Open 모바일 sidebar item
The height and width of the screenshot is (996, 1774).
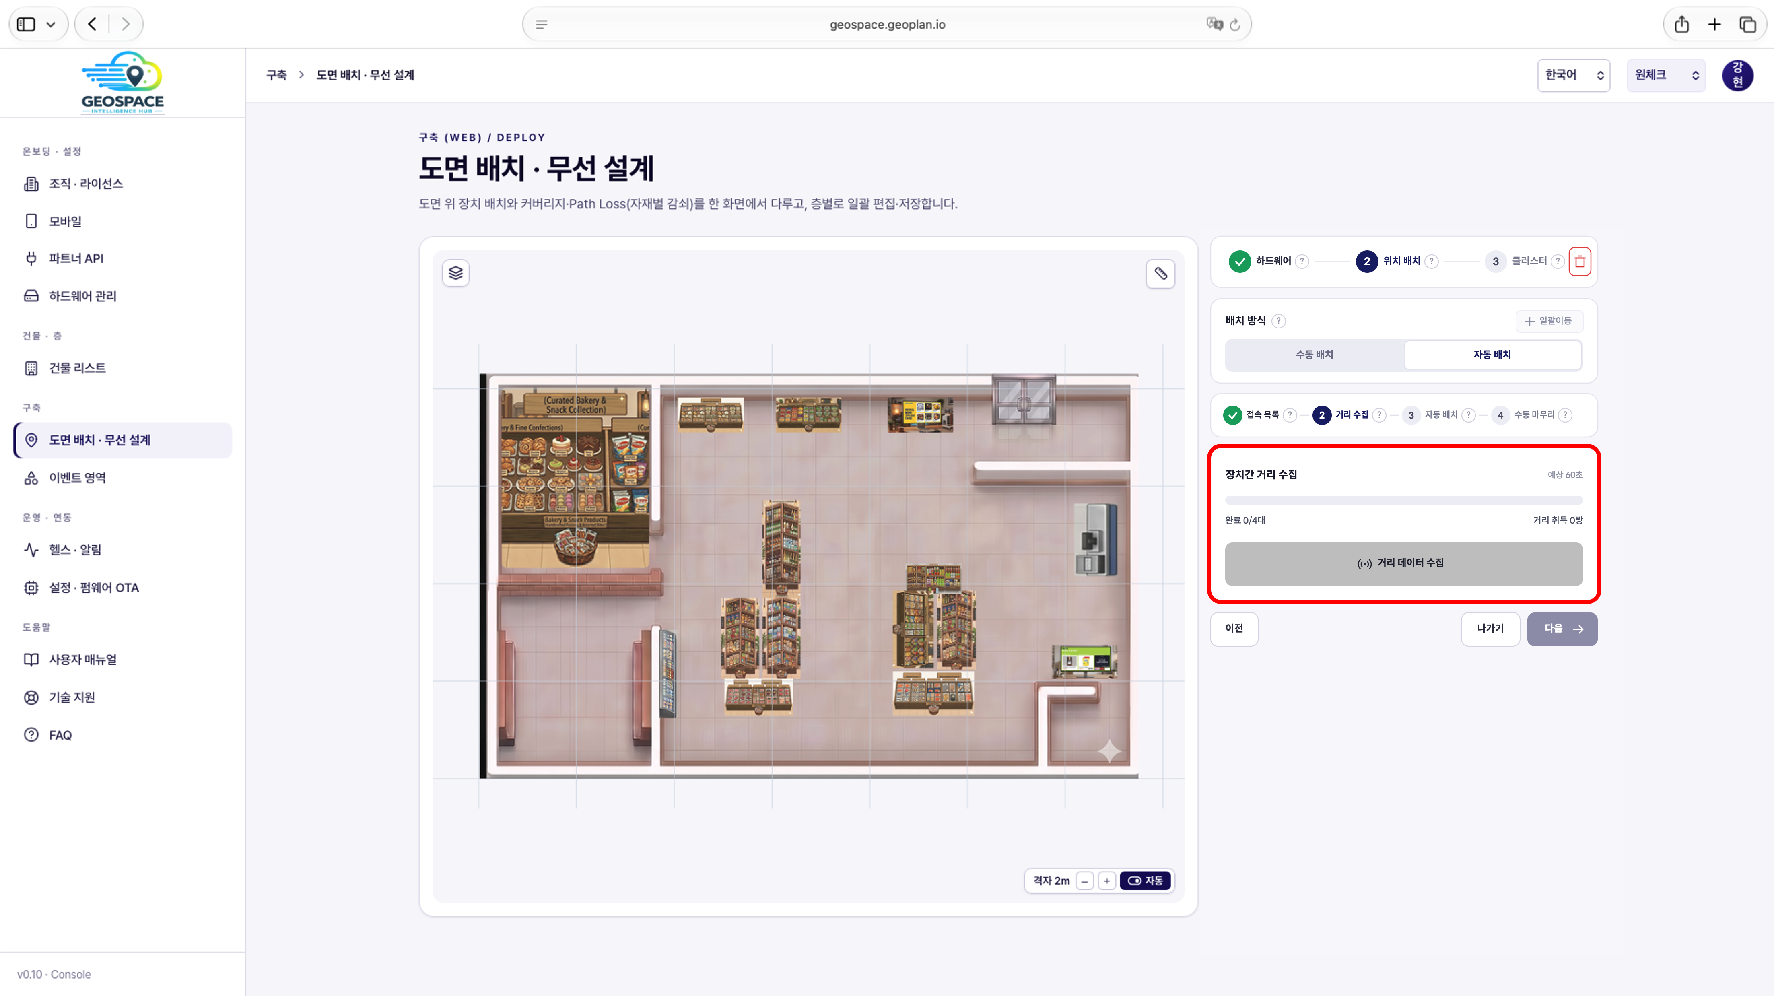(123, 221)
